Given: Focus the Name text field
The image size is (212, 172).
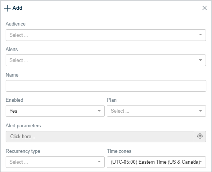Looking at the screenshot, I should coord(106,86).
